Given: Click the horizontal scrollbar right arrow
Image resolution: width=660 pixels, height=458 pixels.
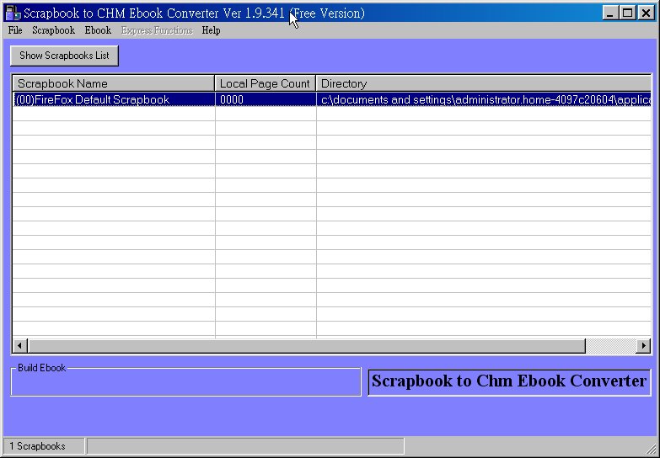Looking at the screenshot, I should pyautogui.click(x=643, y=346).
